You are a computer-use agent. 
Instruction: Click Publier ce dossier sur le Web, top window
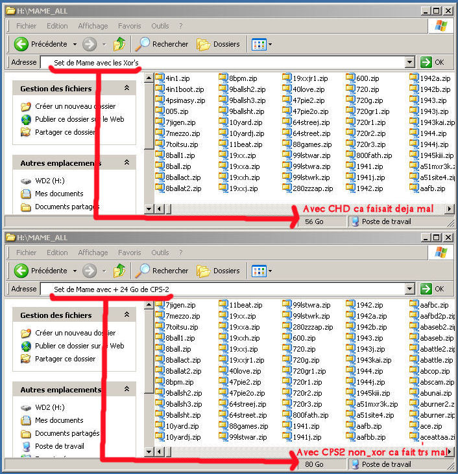point(73,119)
